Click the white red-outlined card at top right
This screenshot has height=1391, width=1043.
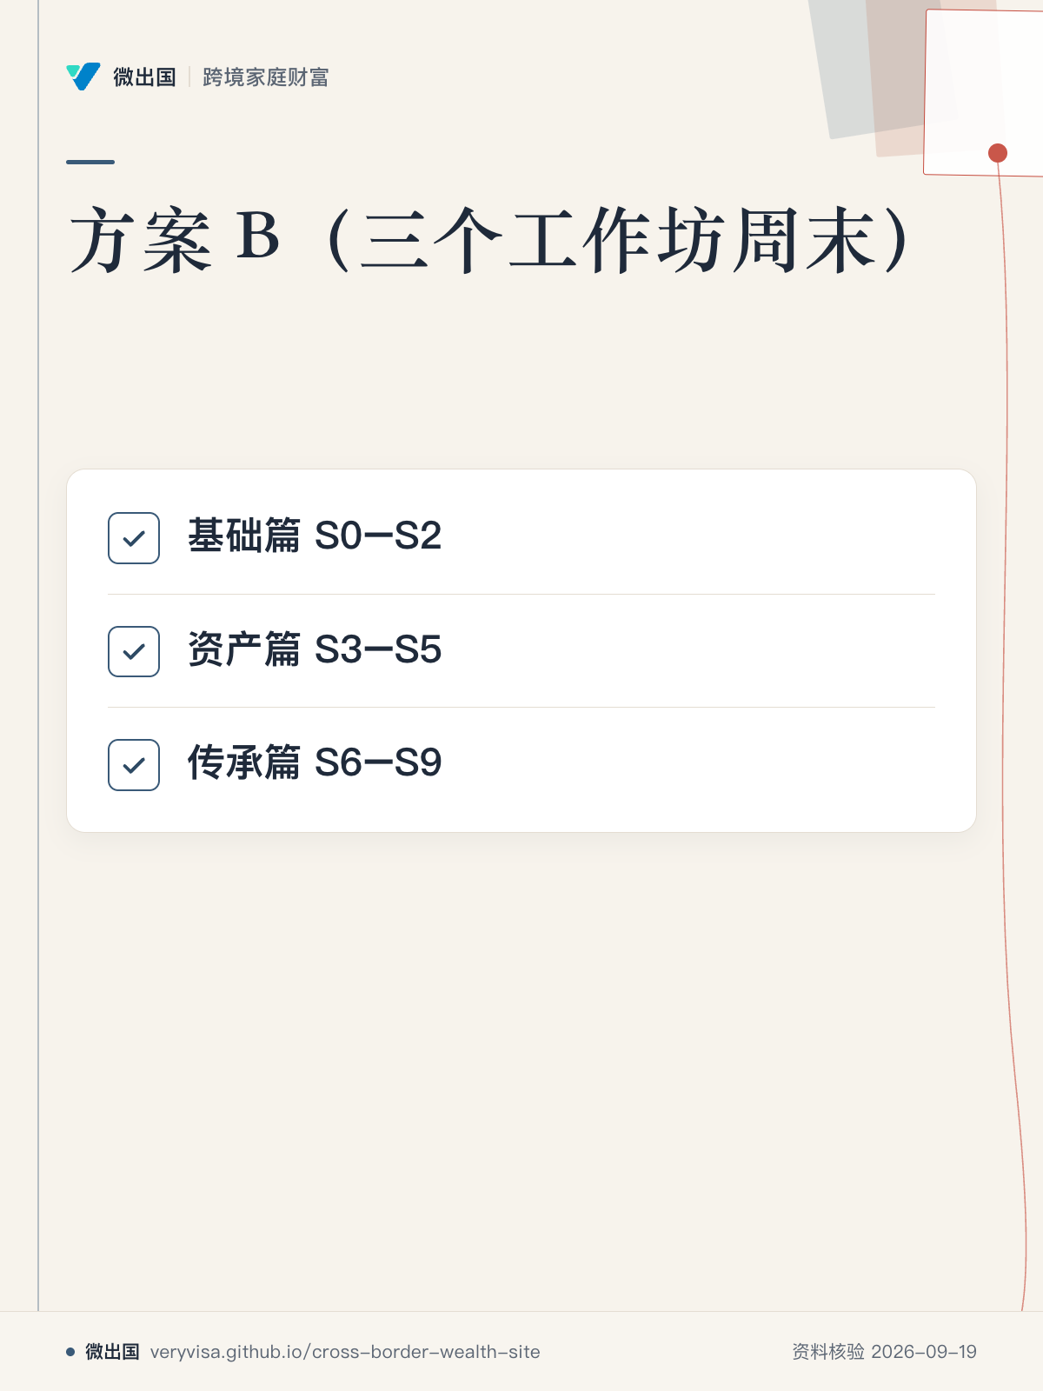pos(984,92)
